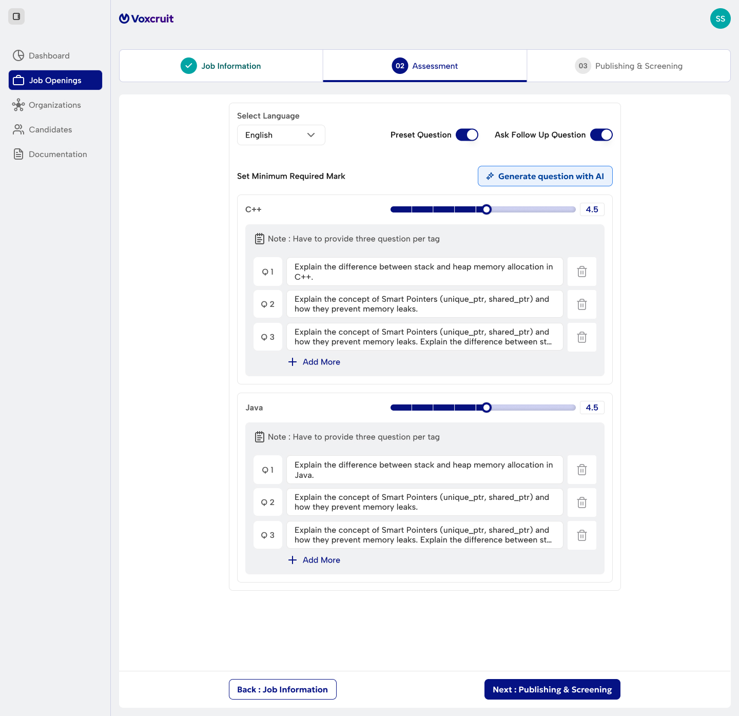Click the Dashboard pie chart icon

(18, 55)
